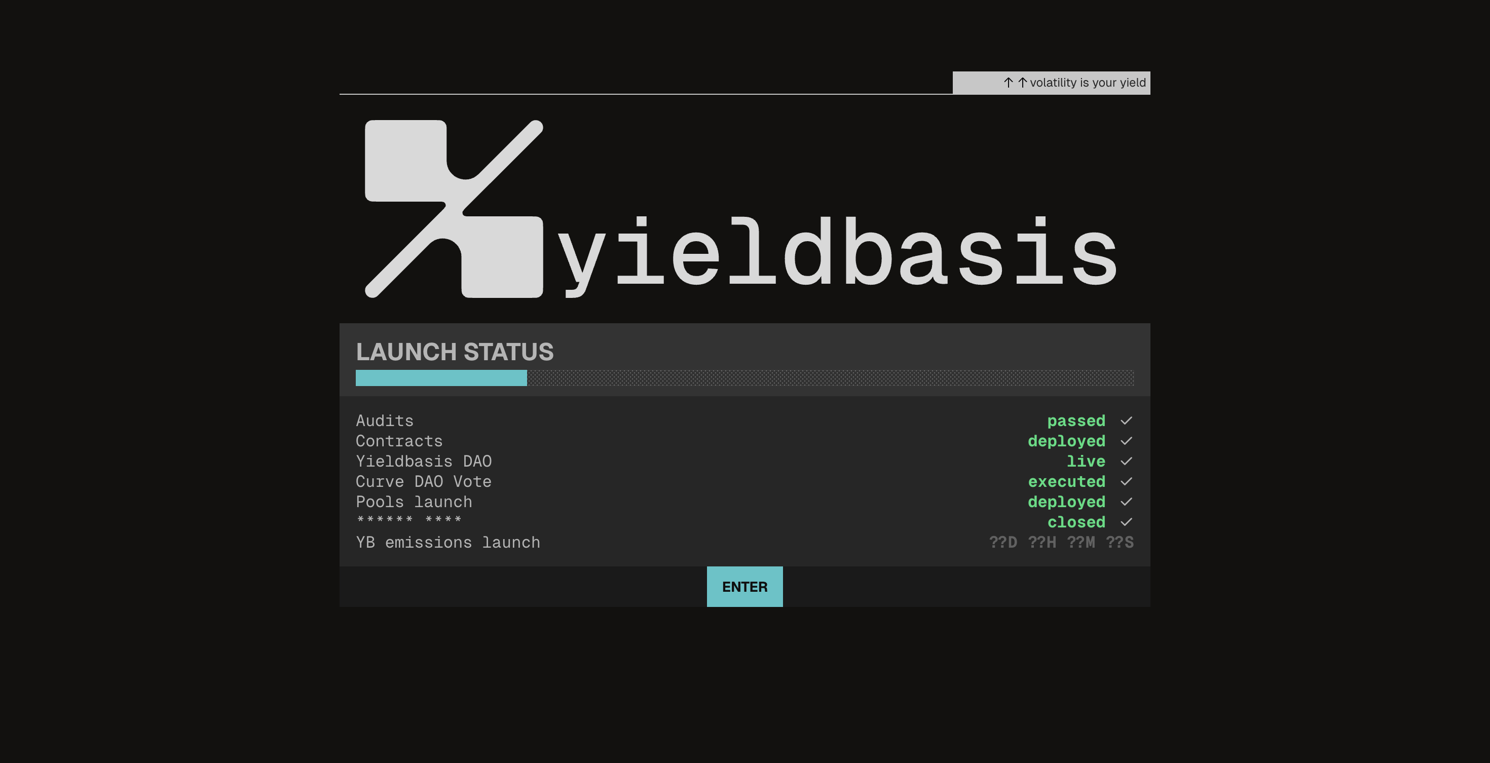
Task: Click the checkmark beside Pools launch deployed
Action: coord(1126,502)
